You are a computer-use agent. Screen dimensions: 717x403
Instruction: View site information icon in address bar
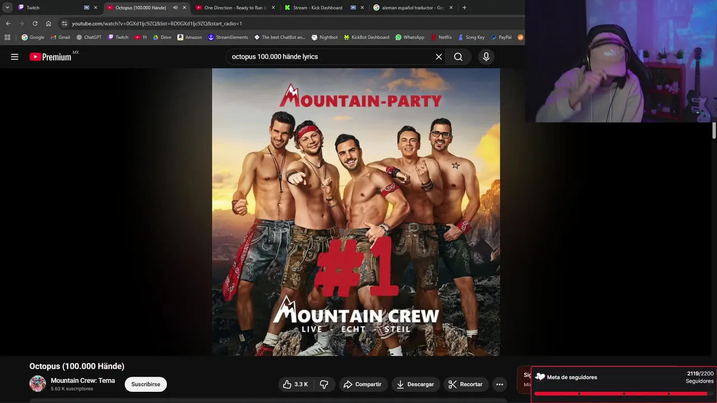tap(64, 24)
